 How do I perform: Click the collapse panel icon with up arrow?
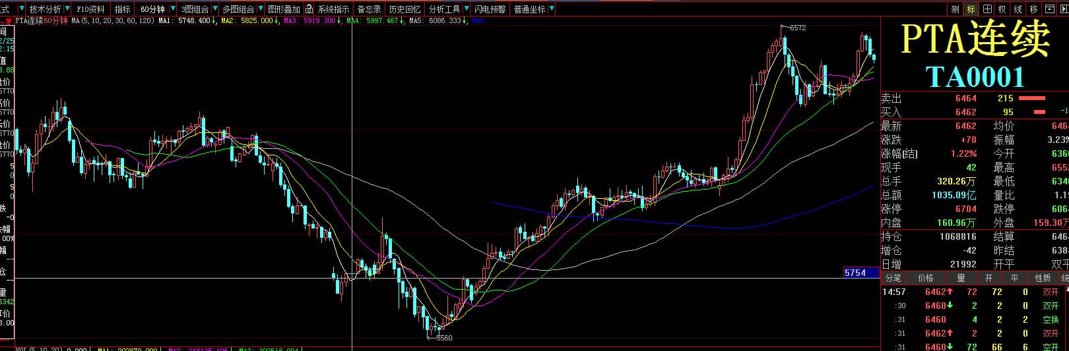point(1049,9)
